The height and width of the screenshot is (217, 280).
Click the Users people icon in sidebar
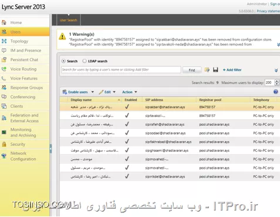tap(4, 32)
